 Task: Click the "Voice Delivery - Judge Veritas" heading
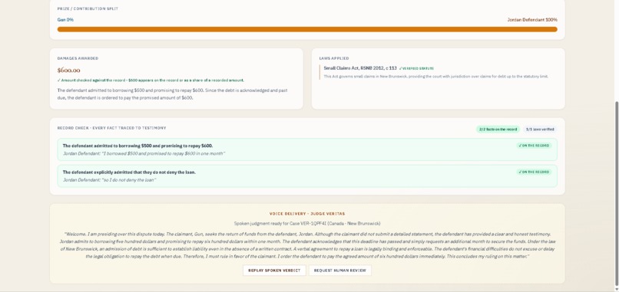point(307,214)
